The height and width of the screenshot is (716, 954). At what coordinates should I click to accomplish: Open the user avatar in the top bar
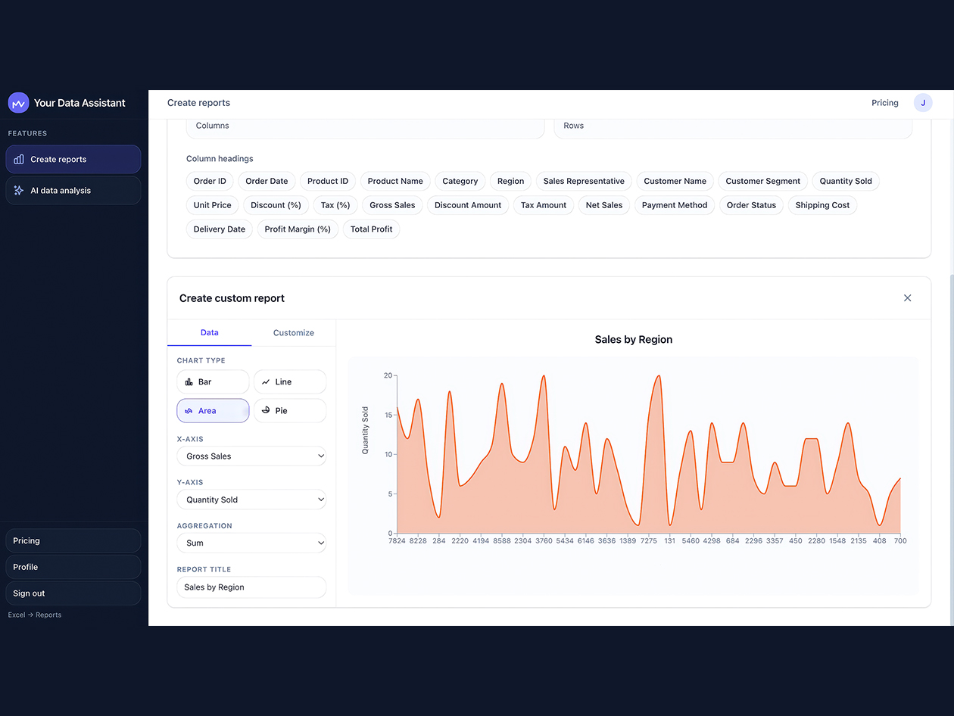tap(922, 102)
